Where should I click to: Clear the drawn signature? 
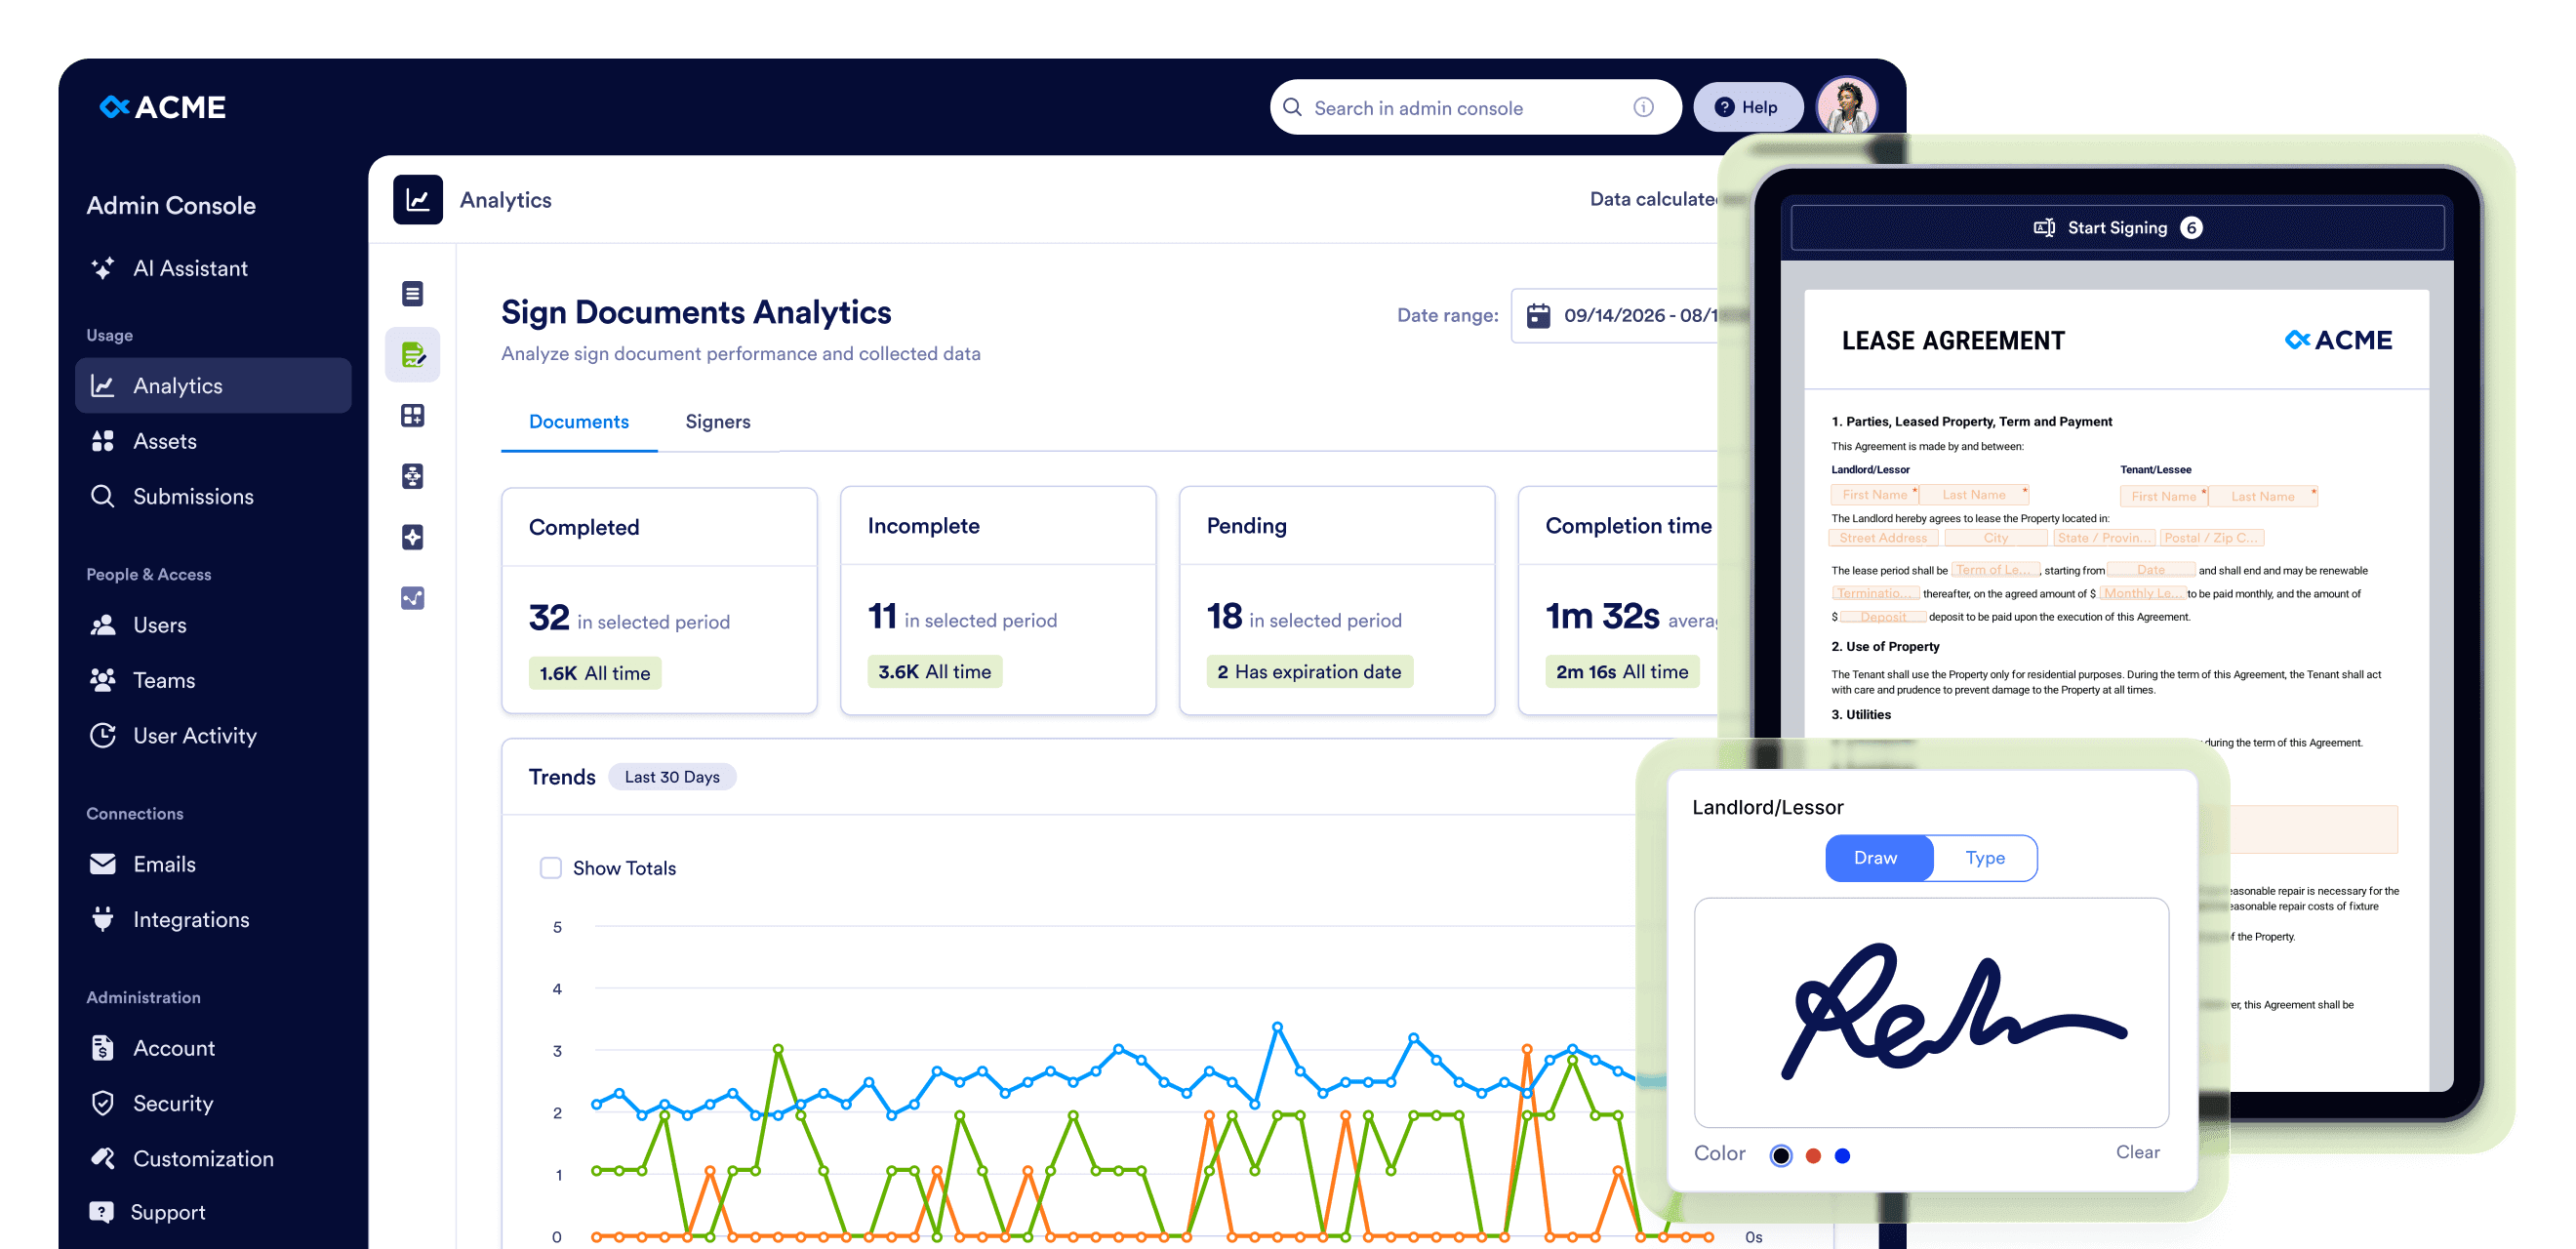coord(2137,1152)
